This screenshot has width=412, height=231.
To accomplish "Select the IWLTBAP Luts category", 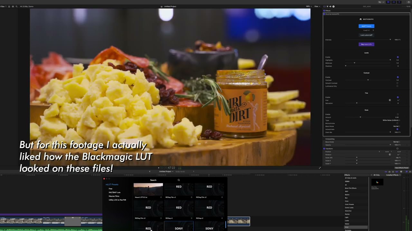I will tap(115, 193).
